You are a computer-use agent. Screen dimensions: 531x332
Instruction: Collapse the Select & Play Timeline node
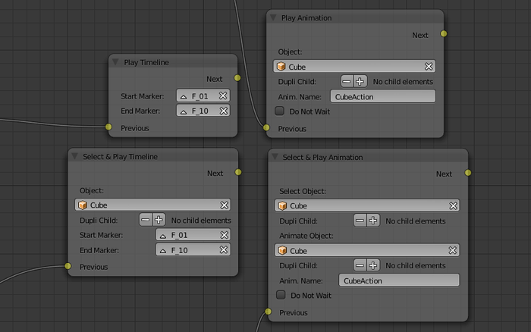coord(74,156)
